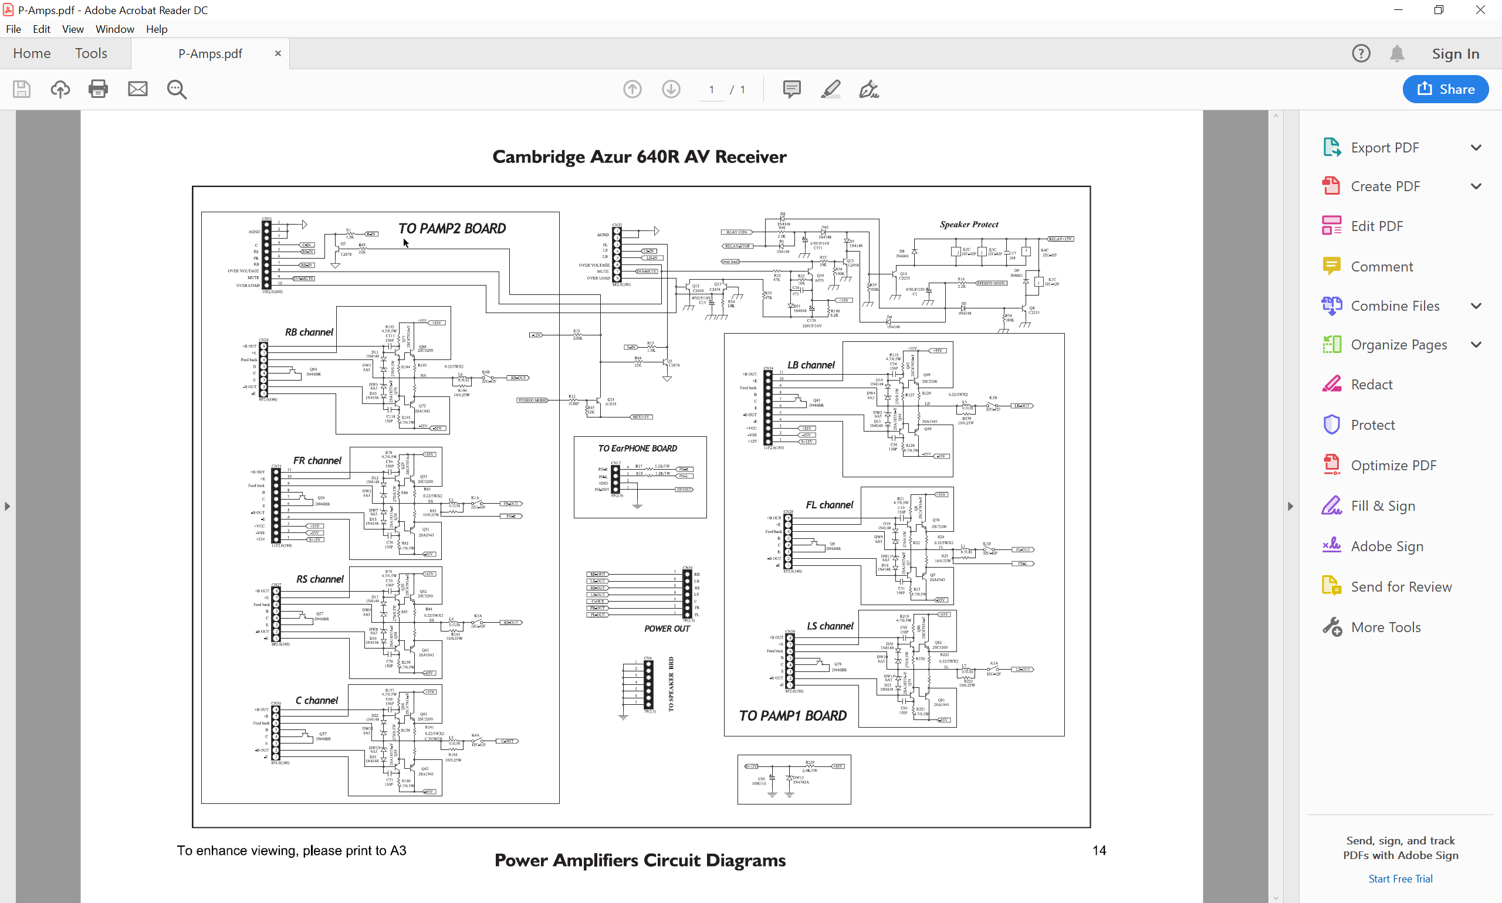Click the vertical scrollbar down arrow
The image size is (1502, 903).
[x=1276, y=898]
